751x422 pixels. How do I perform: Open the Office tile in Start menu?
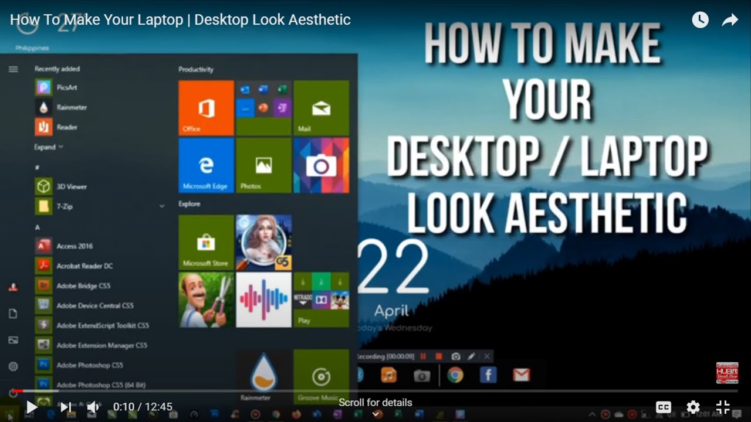[206, 108]
